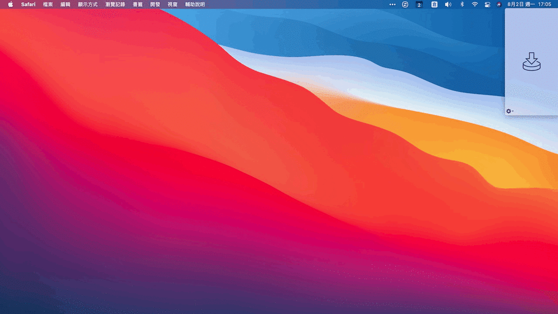
Task: Open the gear settings dropdown in side panel
Action: click(510, 111)
